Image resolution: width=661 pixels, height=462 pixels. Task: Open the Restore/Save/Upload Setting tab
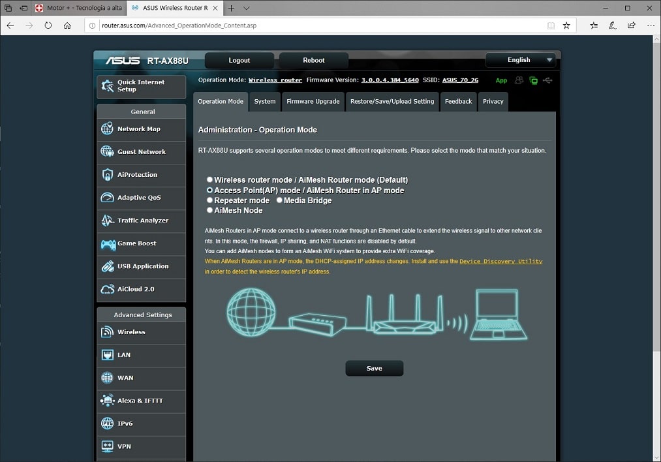point(392,102)
